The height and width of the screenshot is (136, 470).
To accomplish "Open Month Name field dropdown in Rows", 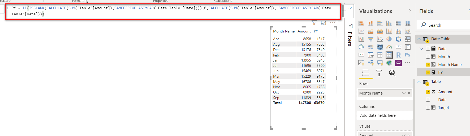I will (404, 93).
